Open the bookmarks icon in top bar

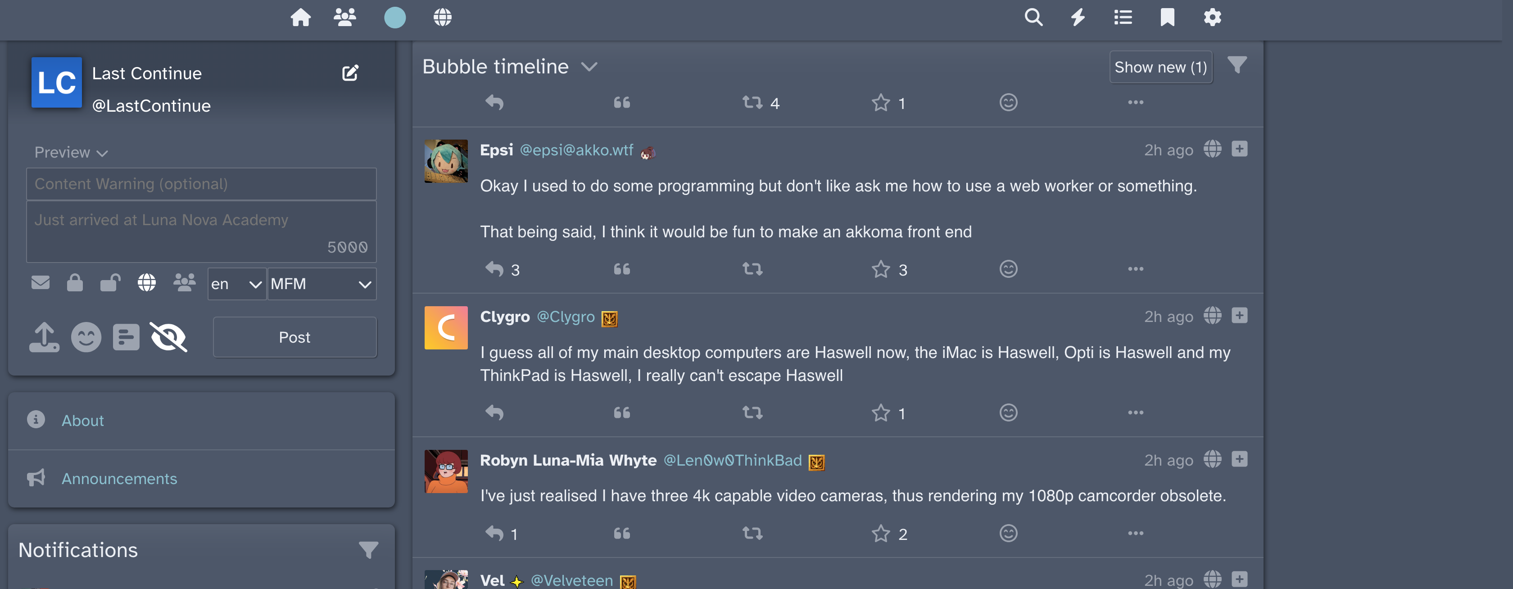1167,17
